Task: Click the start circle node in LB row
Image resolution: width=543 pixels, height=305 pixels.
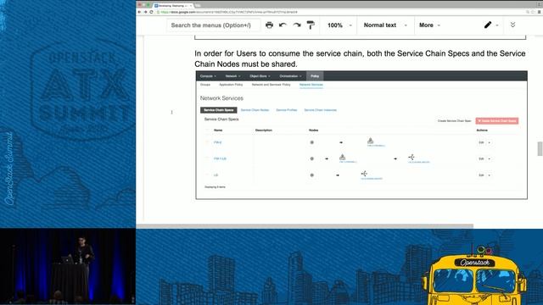Action: point(311,175)
